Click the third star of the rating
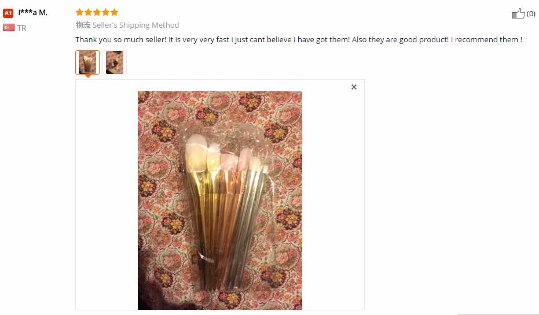This screenshot has width=539, height=315. [x=97, y=12]
